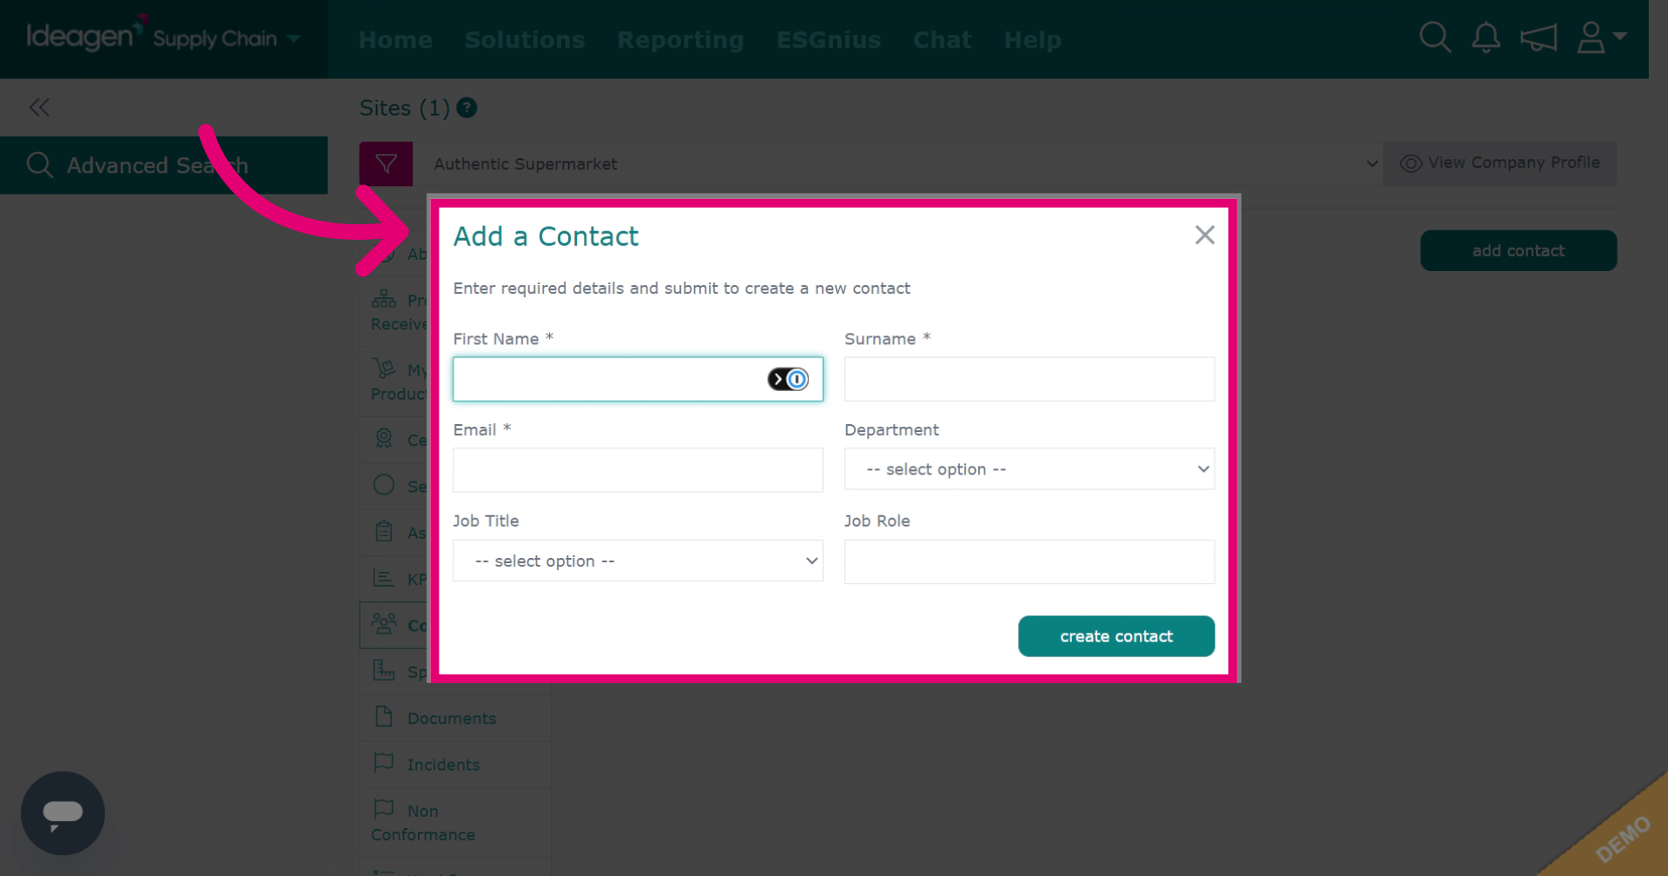Focus the Surname input field
The width and height of the screenshot is (1668, 876).
[1029, 379]
